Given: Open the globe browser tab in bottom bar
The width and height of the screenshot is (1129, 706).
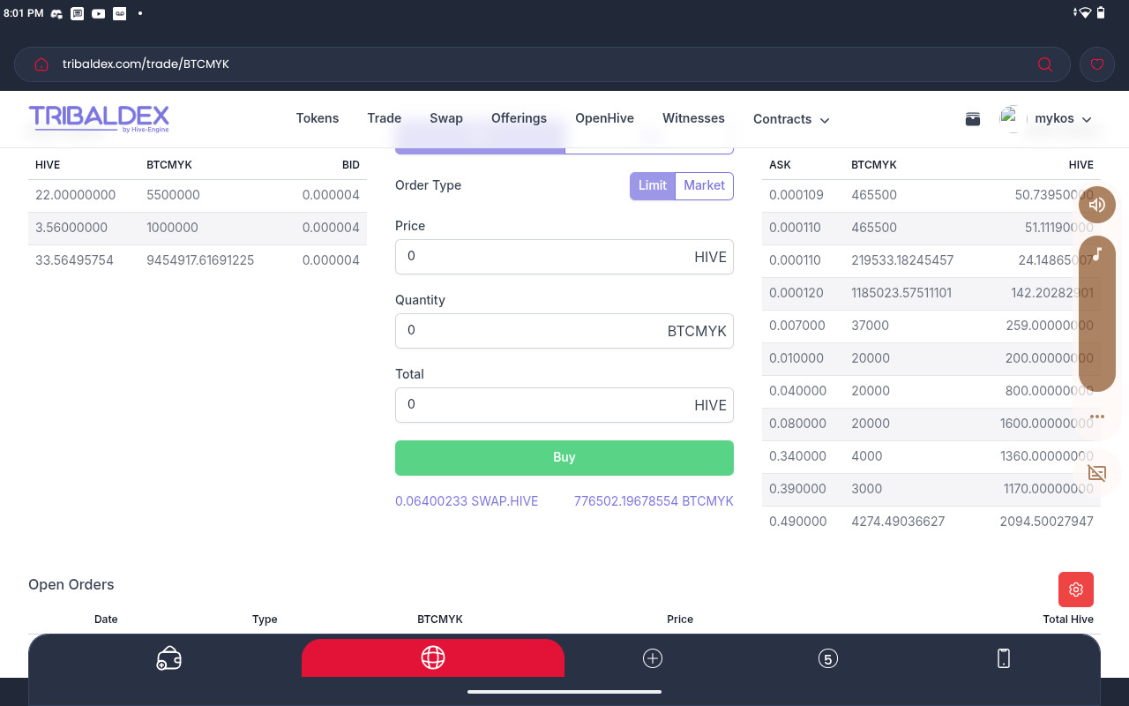Looking at the screenshot, I should coord(432,657).
